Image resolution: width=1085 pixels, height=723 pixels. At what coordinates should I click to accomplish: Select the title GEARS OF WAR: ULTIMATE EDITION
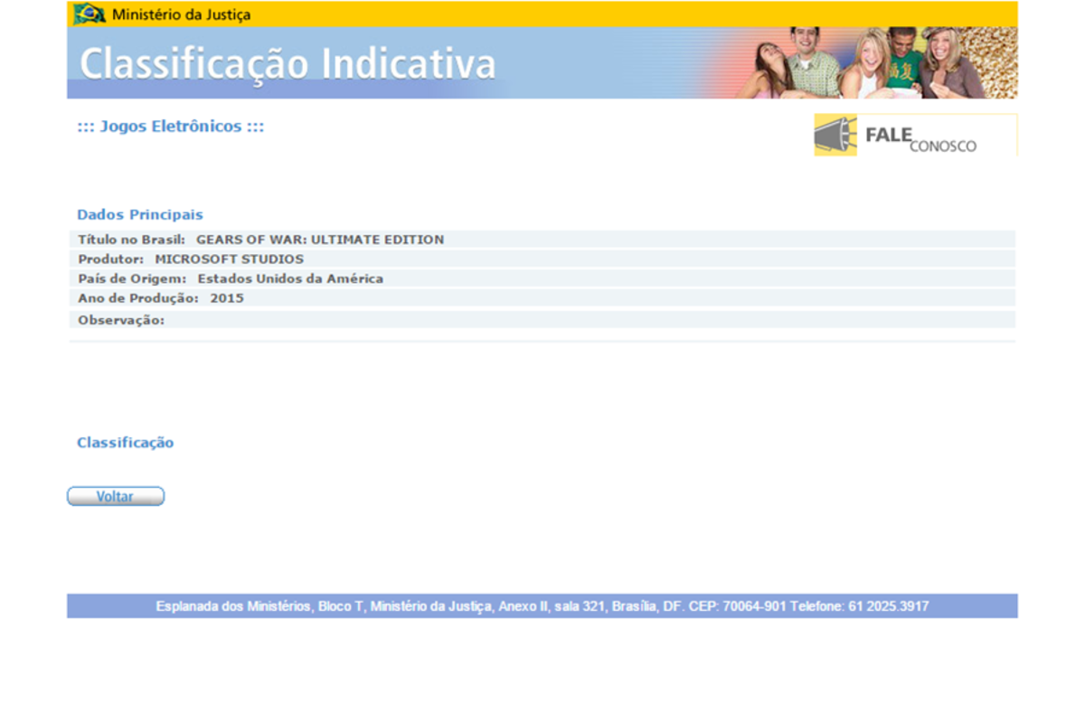pyautogui.click(x=320, y=239)
